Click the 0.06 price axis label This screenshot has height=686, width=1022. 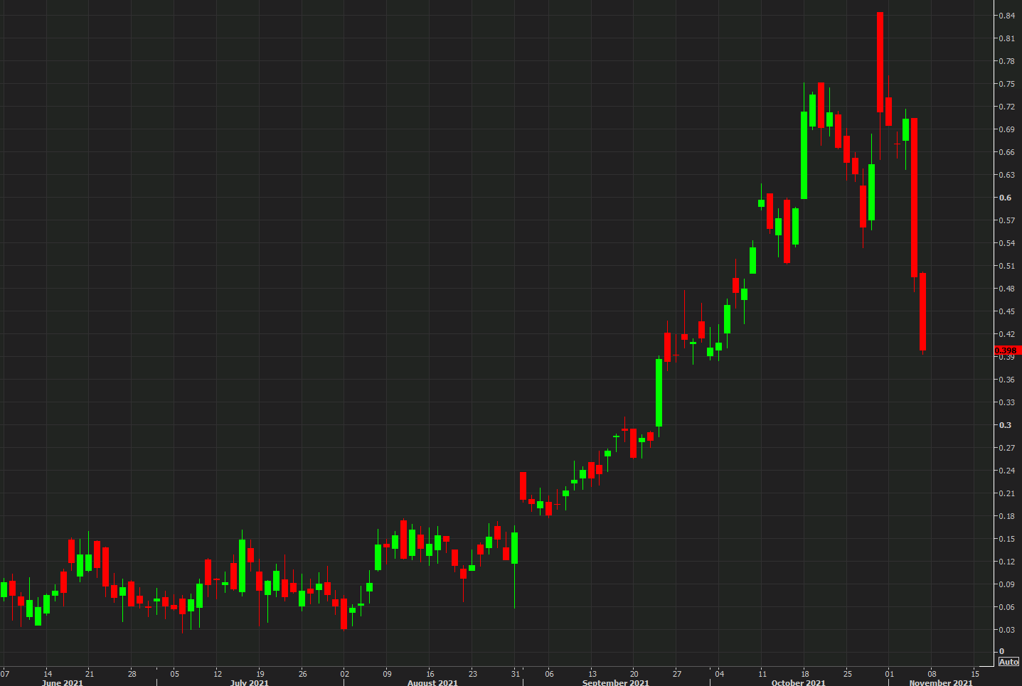(1006, 607)
